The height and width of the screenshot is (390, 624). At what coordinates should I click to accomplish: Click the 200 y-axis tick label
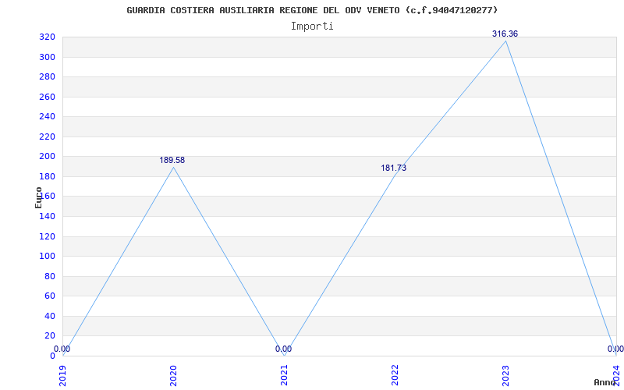pos(47,157)
